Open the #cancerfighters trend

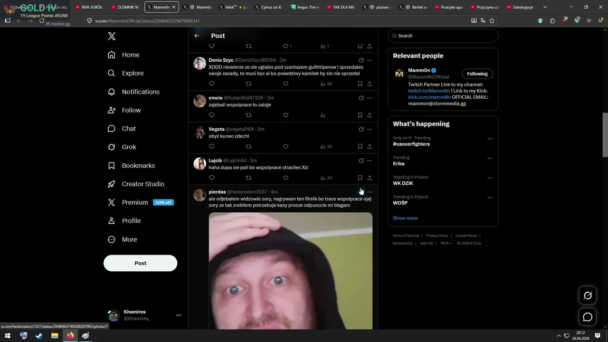411,144
